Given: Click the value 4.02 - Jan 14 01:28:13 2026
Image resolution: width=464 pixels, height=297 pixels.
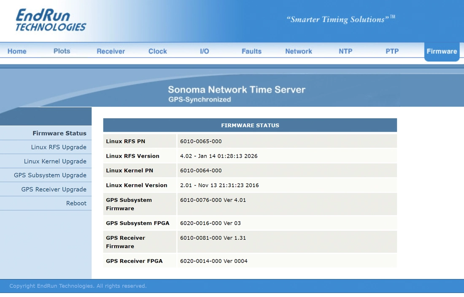Looking at the screenshot, I should pyautogui.click(x=219, y=156).
